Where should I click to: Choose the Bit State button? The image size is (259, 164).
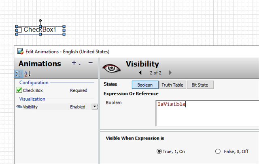tap(200, 85)
